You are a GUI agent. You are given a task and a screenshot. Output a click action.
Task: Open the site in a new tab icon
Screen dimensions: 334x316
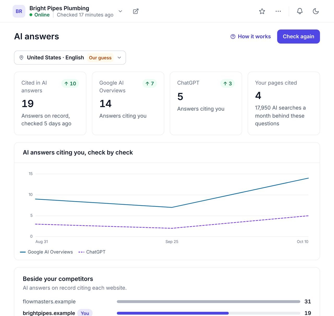pyautogui.click(x=136, y=11)
